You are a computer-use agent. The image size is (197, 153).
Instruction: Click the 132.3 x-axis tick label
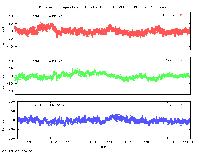coord(169,142)
